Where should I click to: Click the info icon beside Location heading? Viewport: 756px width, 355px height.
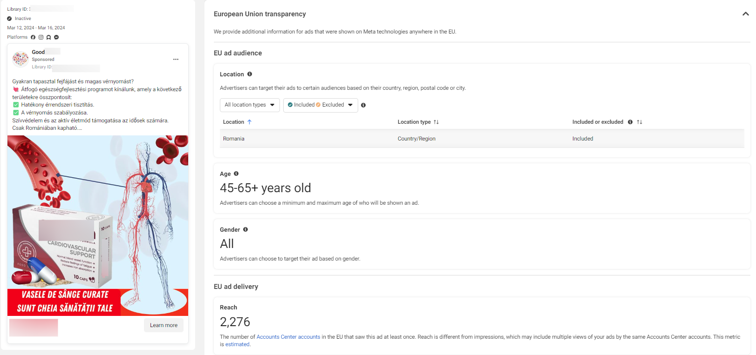[x=250, y=74]
